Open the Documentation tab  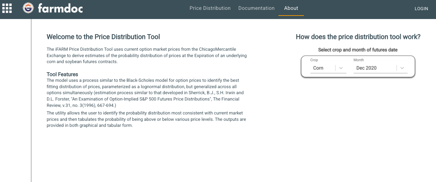[x=256, y=8]
